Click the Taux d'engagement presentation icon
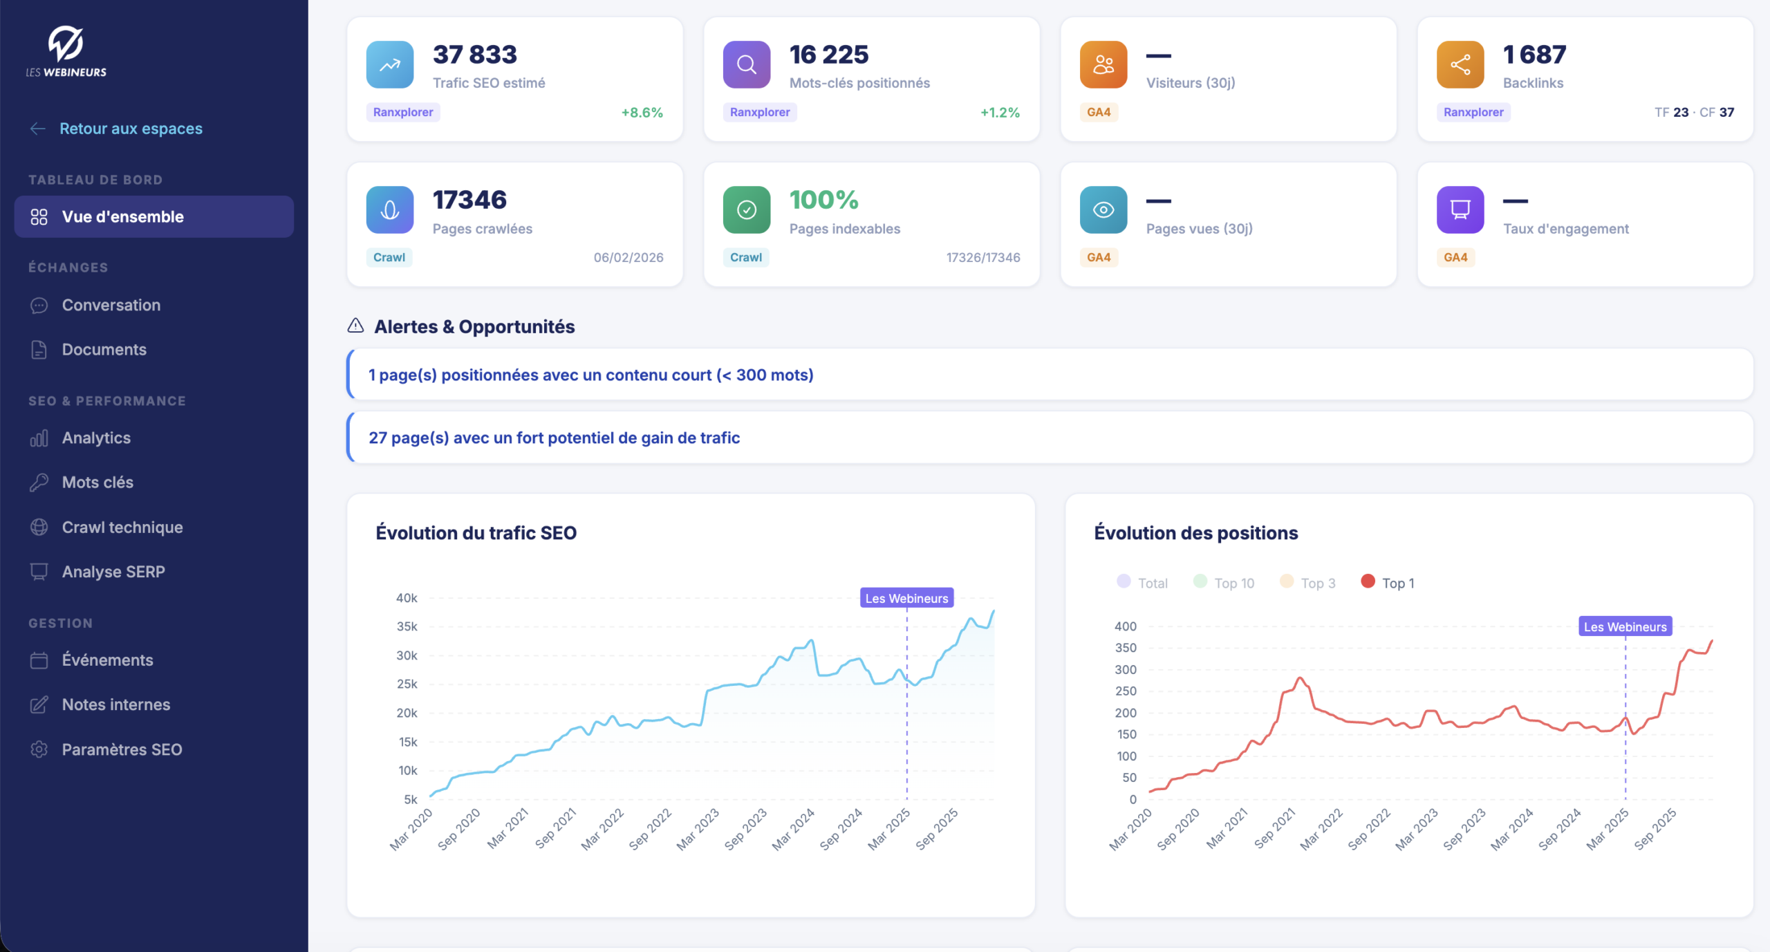The height and width of the screenshot is (952, 1770). pos(1460,209)
